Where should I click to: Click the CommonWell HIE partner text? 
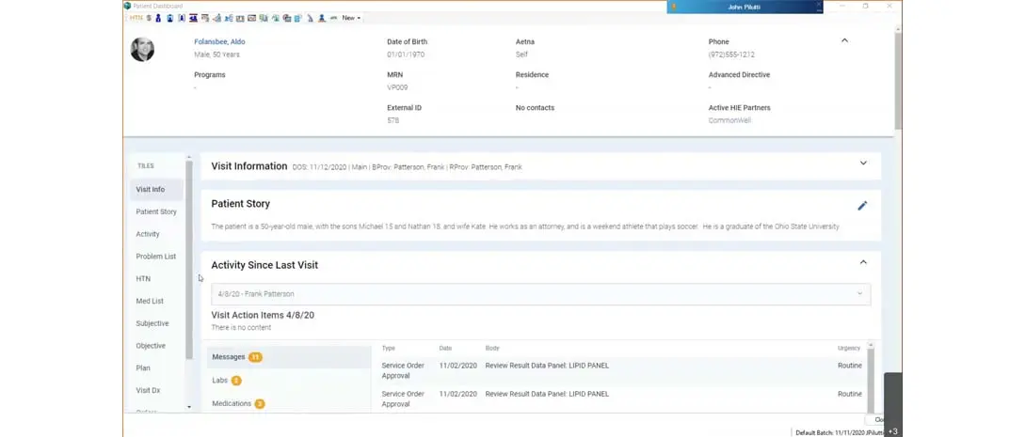click(729, 120)
